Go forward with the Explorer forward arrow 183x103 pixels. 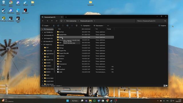[47, 21]
